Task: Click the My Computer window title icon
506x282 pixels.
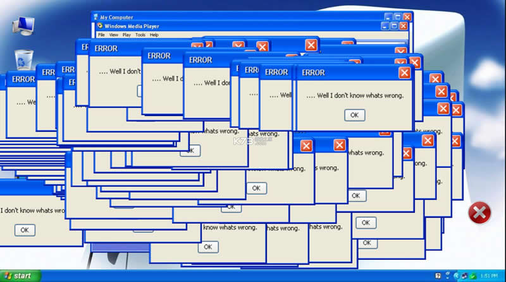Action: [x=96, y=16]
